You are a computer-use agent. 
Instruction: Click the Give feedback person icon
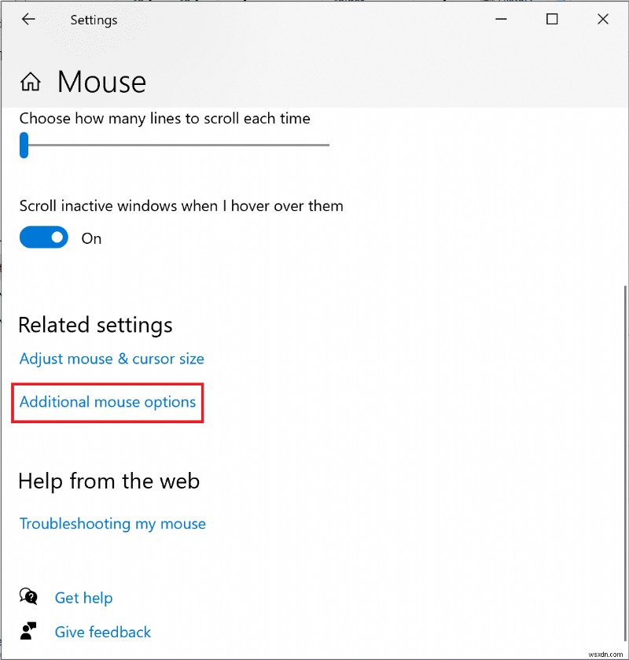(29, 631)
